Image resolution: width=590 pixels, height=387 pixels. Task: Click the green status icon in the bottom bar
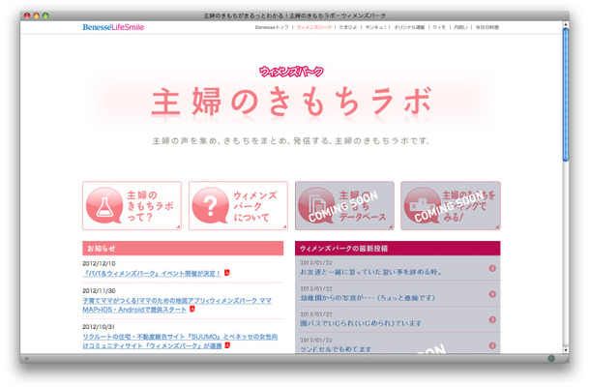(x=551, y=358)
